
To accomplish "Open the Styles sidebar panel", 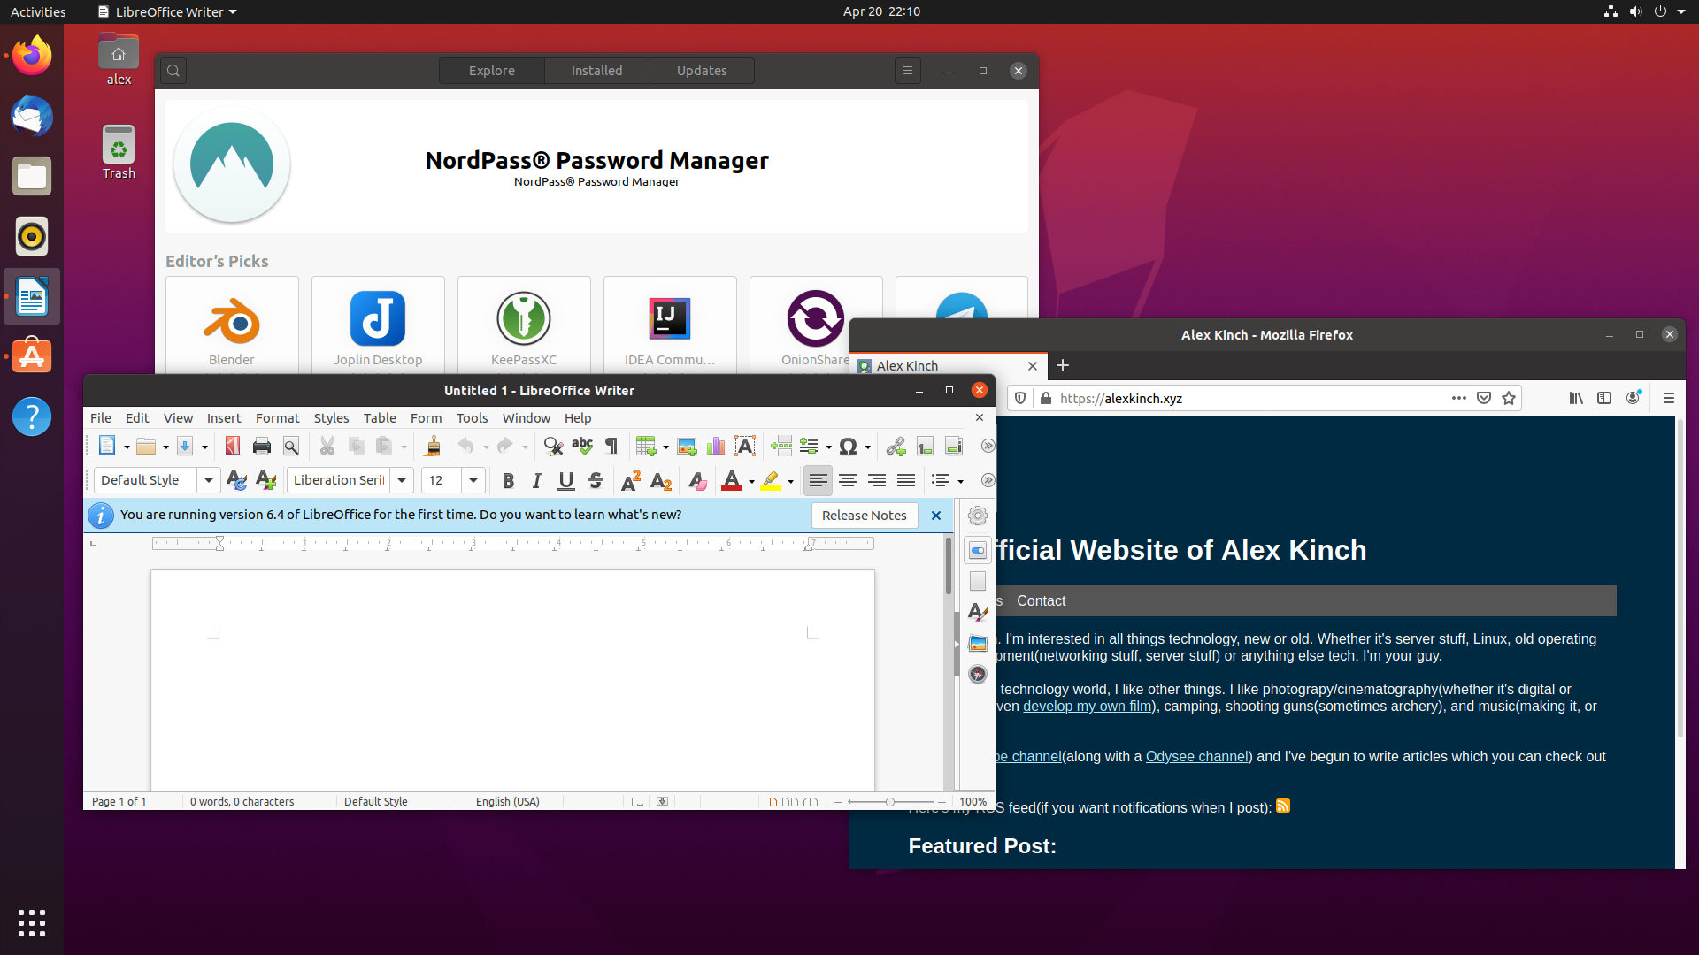I will click(x=978, y=611).
